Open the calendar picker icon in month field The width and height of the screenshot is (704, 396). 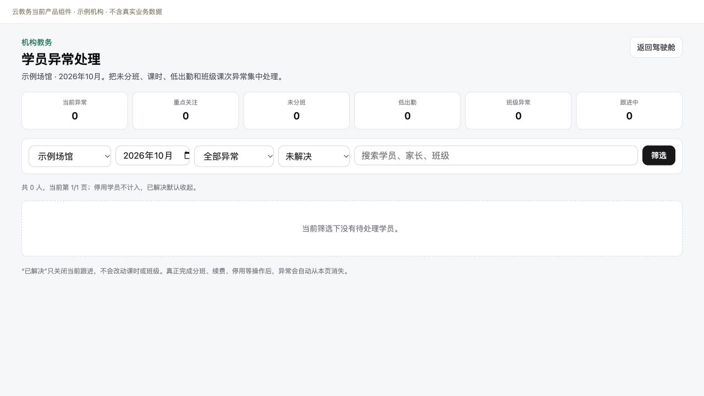point(186,156)
